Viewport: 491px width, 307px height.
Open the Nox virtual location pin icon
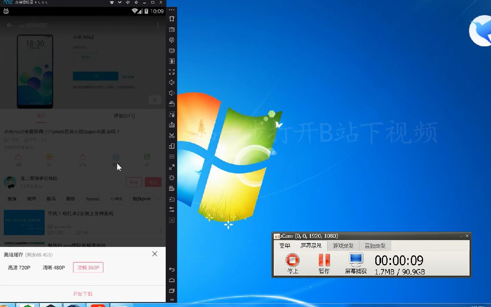click(172, 40)
